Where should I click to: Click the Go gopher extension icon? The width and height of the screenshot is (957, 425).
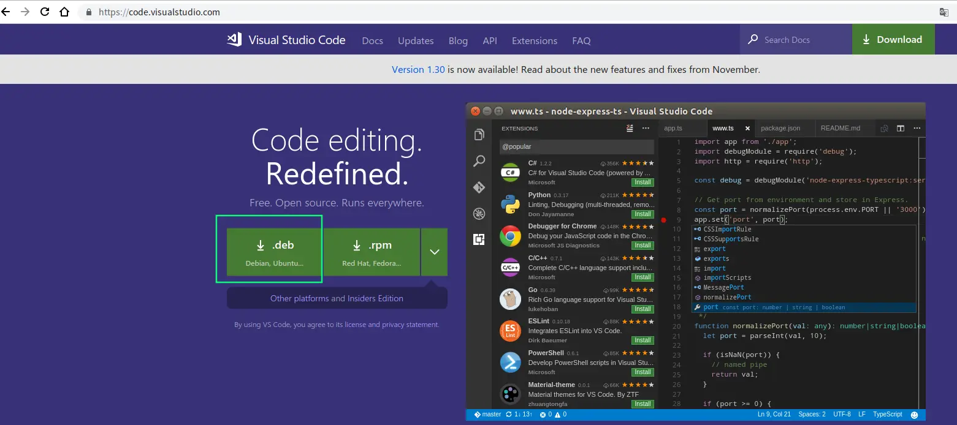(510, 299)
